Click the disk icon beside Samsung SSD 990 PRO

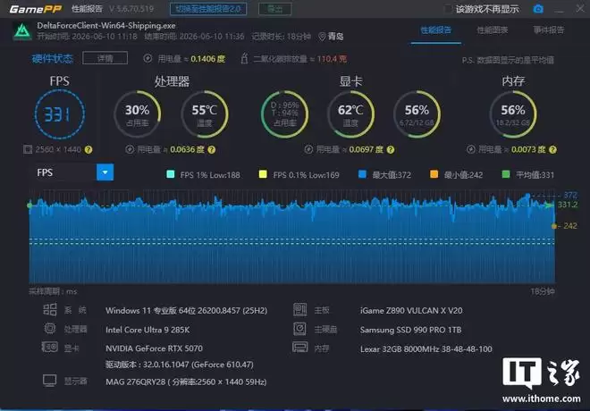click(x=299, y=329)
